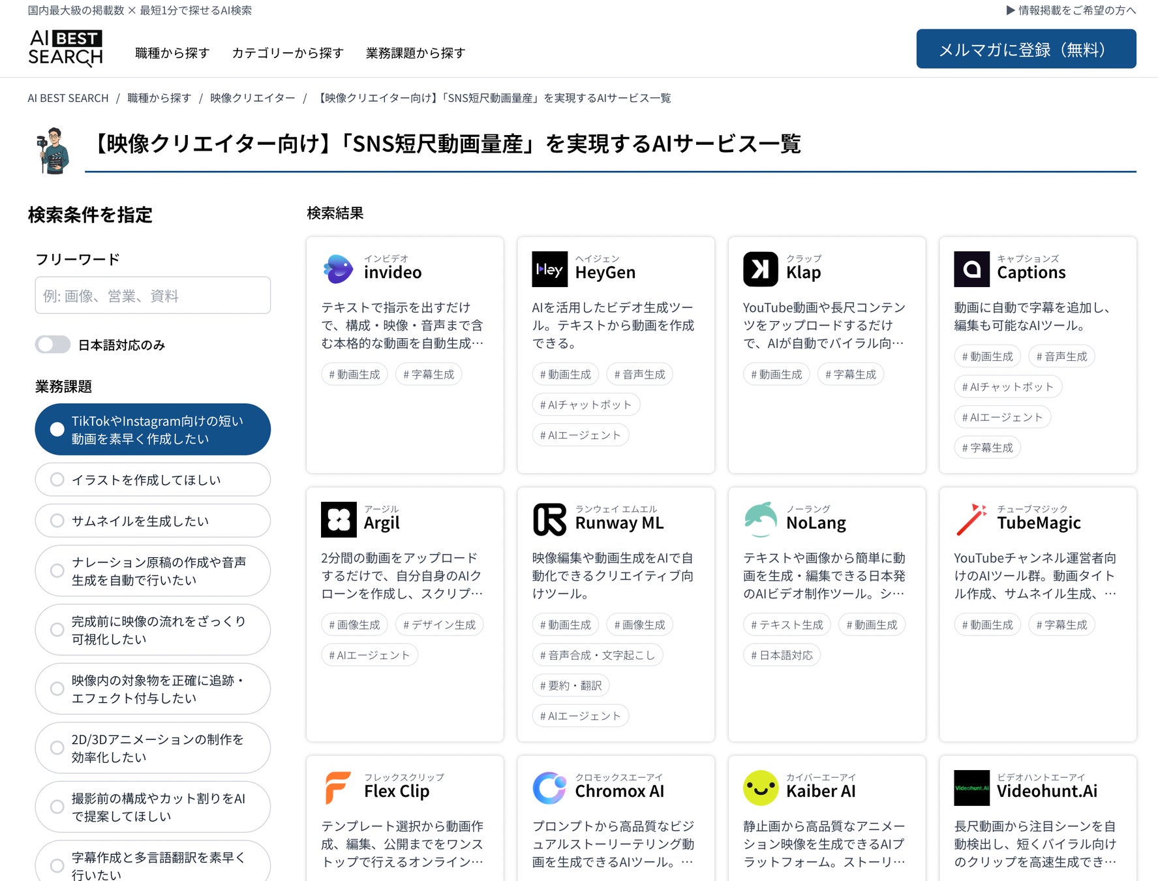The height and width of the screenshot is (881, 1158).
Task: Click the #日本語対応 tag on NoLang card
Action: (x=782, y=655)
